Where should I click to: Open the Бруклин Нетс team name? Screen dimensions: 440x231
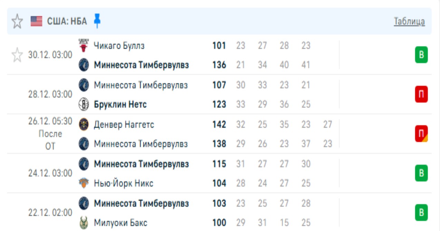point(120,104)
